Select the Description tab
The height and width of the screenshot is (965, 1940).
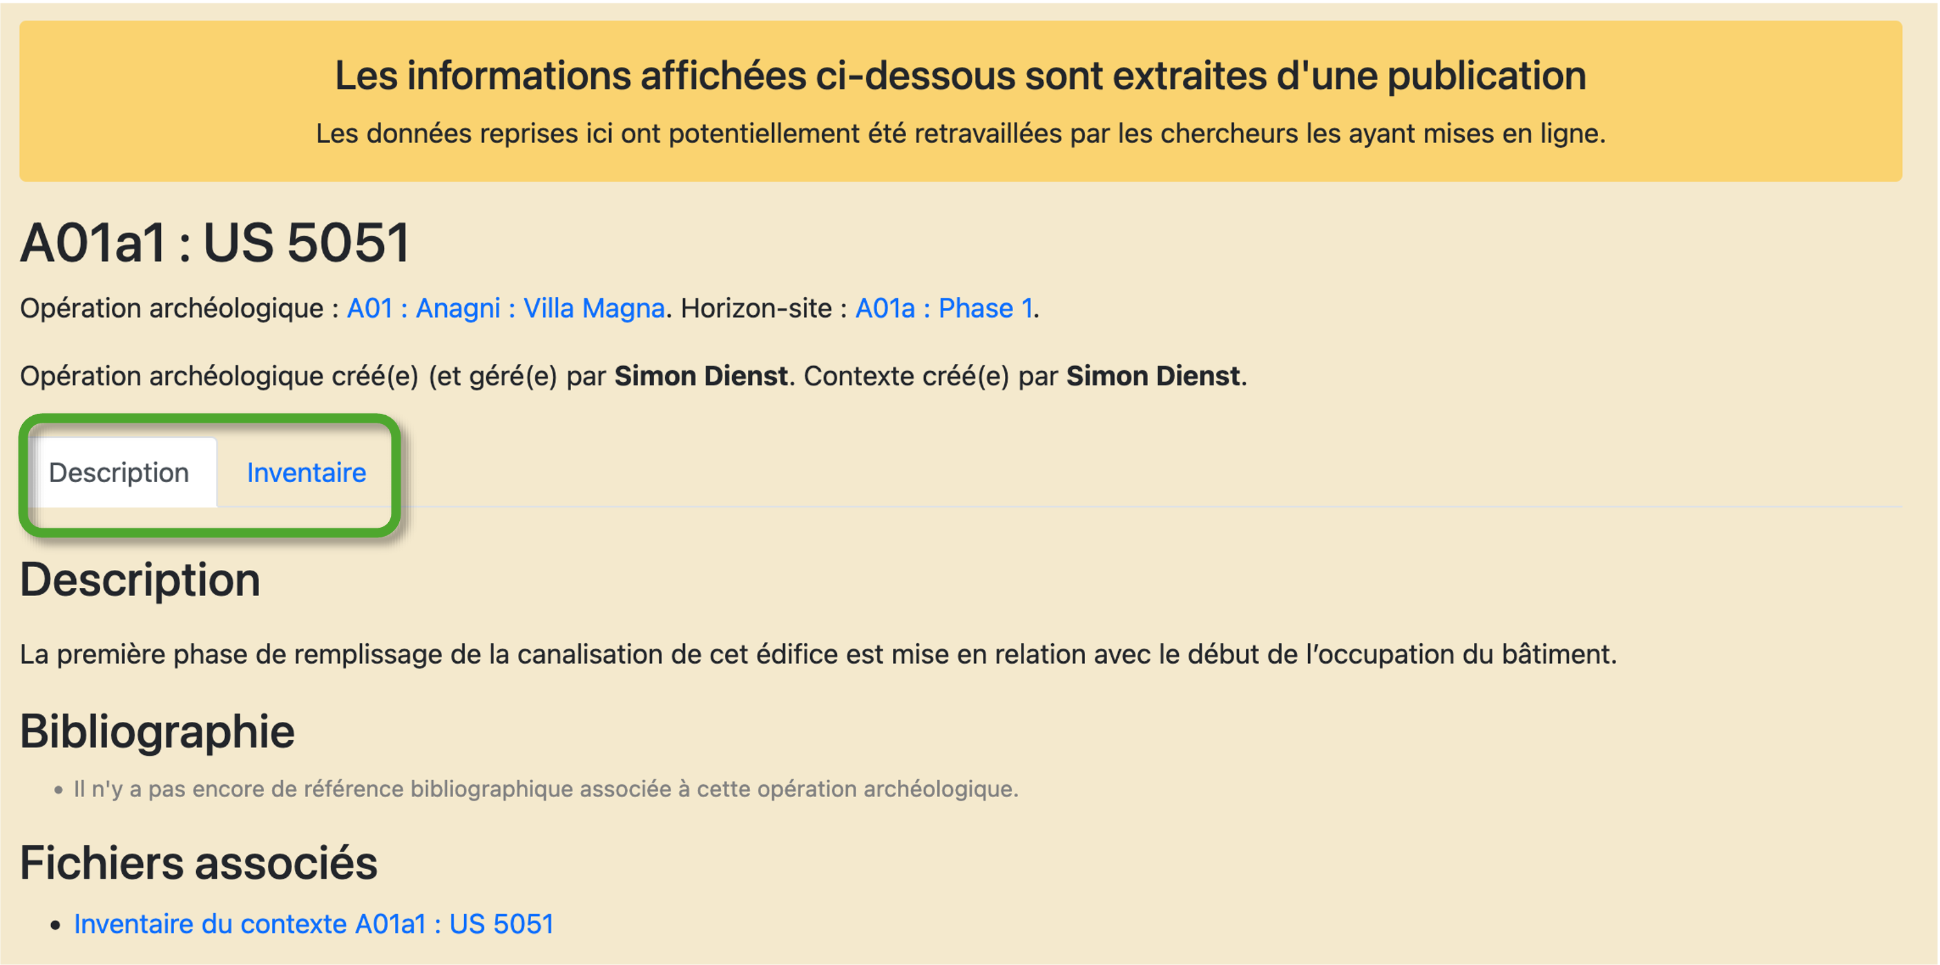tap(119, 473)
